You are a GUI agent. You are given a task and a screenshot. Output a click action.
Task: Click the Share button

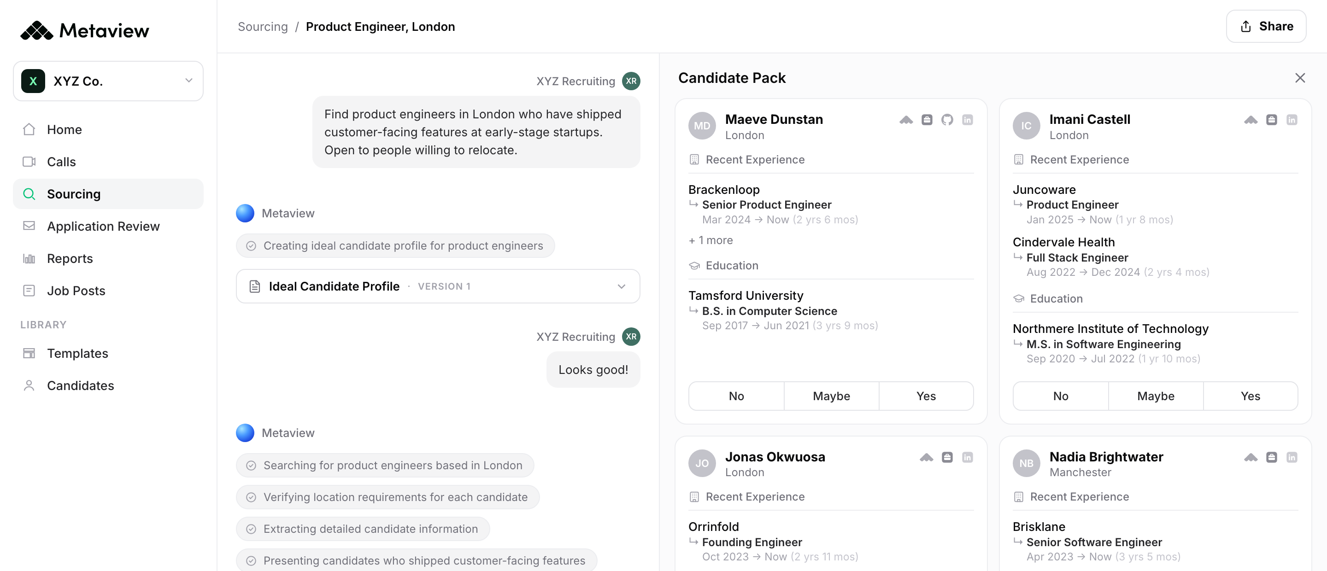click(1266, 26)
